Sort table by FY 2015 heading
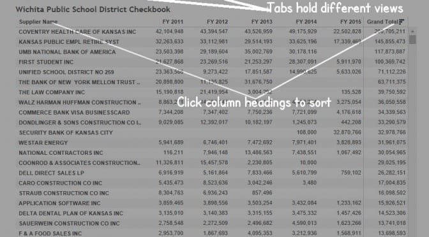The image size is (429, 237). coord(350,22)
